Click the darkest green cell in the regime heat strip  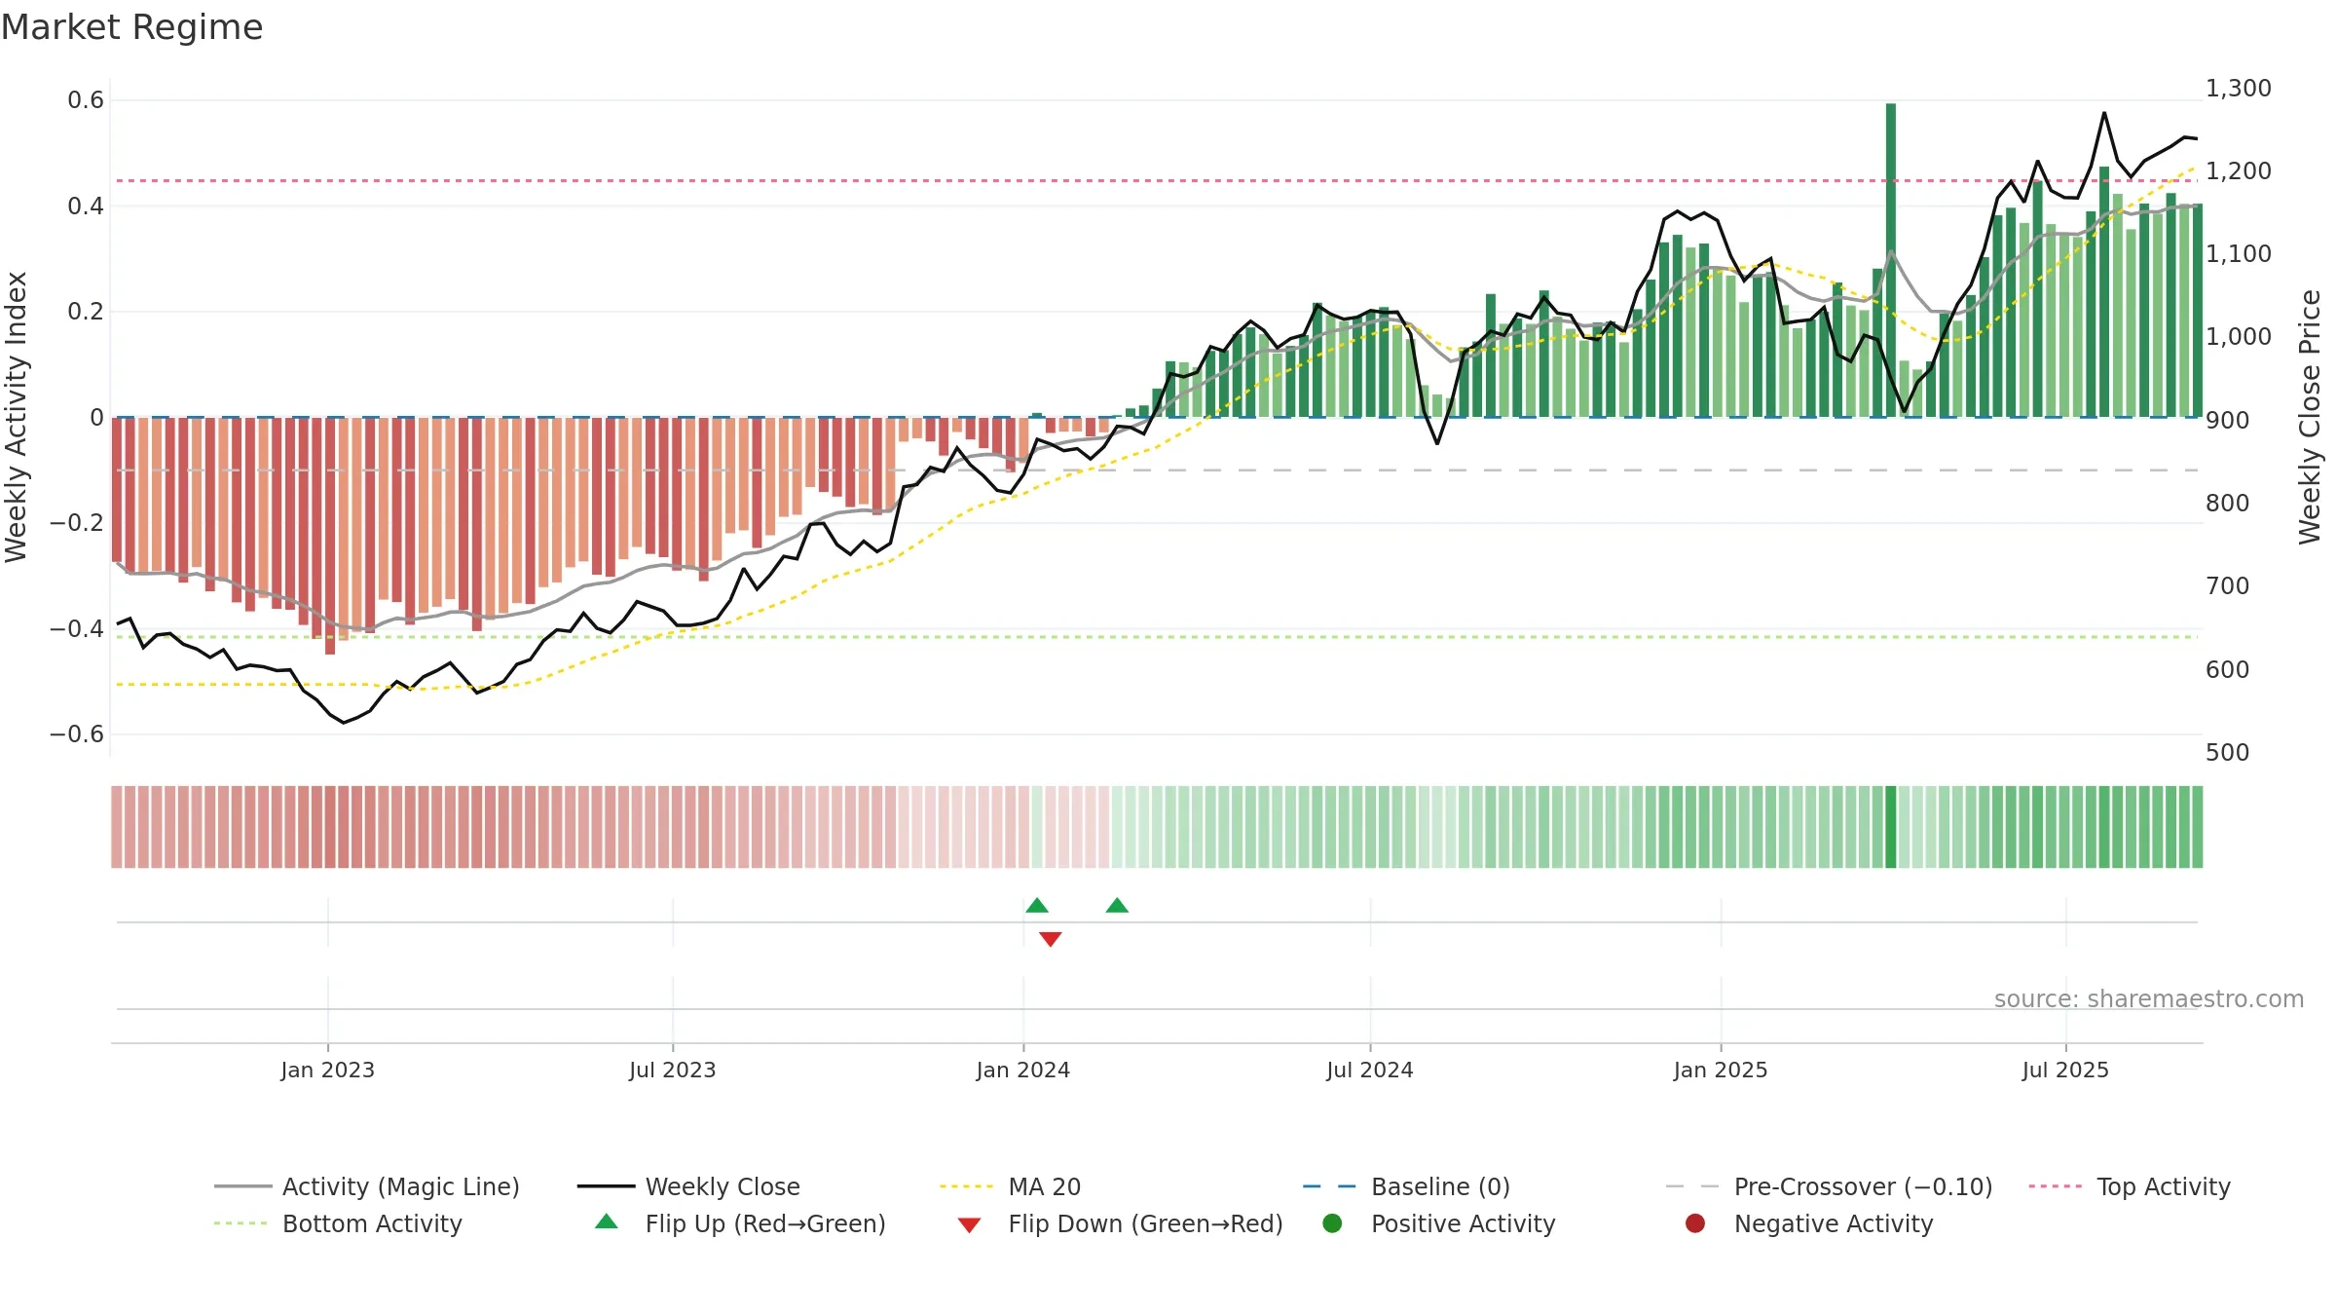click(1891, 827)
